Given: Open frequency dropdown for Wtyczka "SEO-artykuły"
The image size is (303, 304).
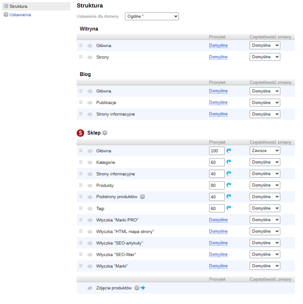Looking at the screenshot, I should (x=265, y=243).
